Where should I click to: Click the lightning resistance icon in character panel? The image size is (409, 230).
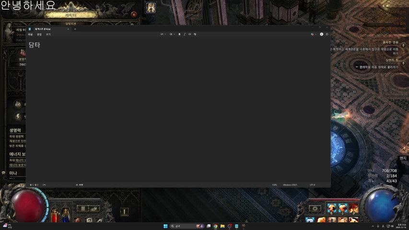point(18,116)
